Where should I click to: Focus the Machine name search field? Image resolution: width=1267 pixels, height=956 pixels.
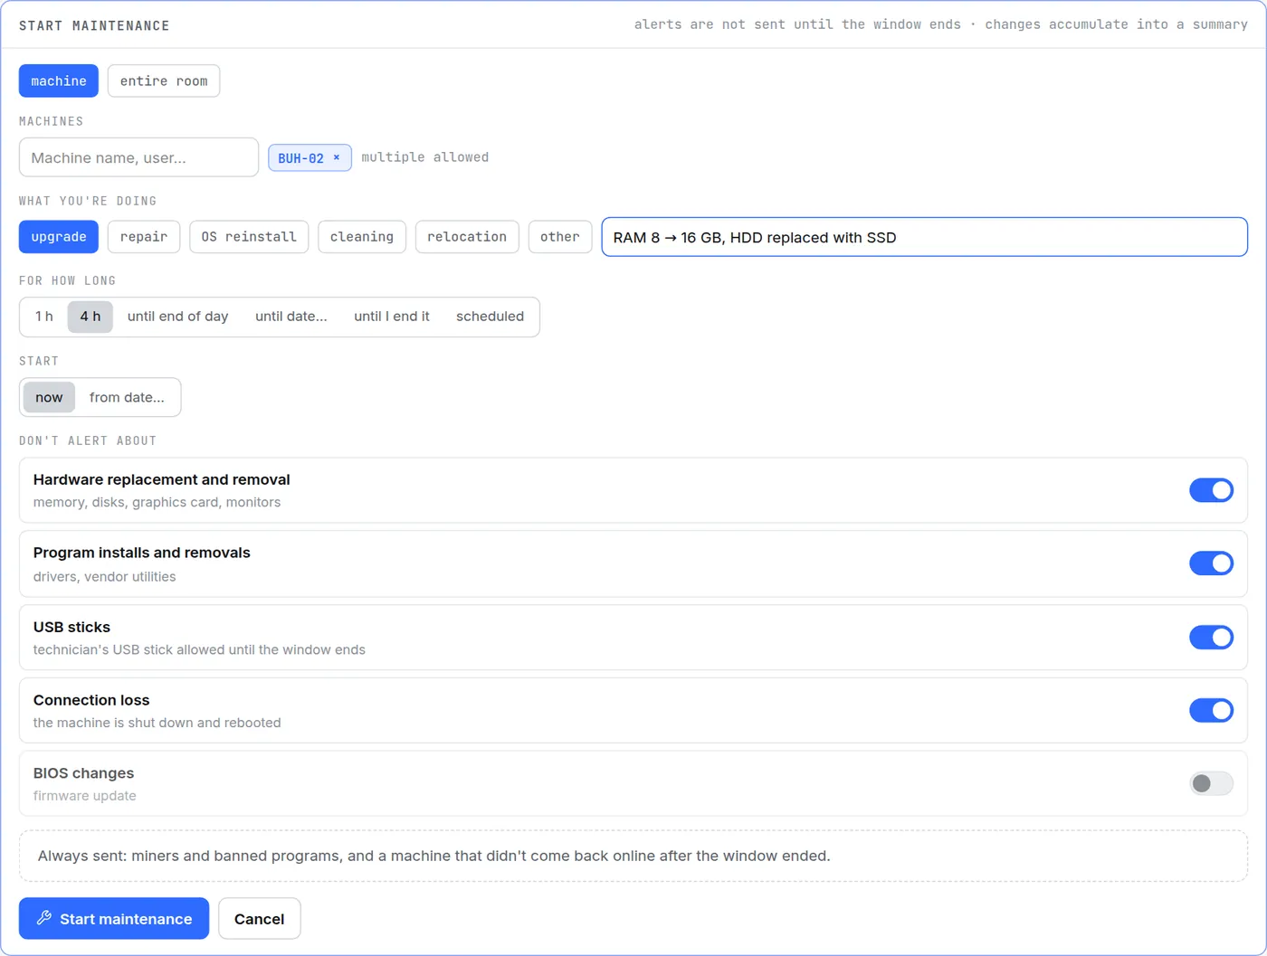coord(138,157)
